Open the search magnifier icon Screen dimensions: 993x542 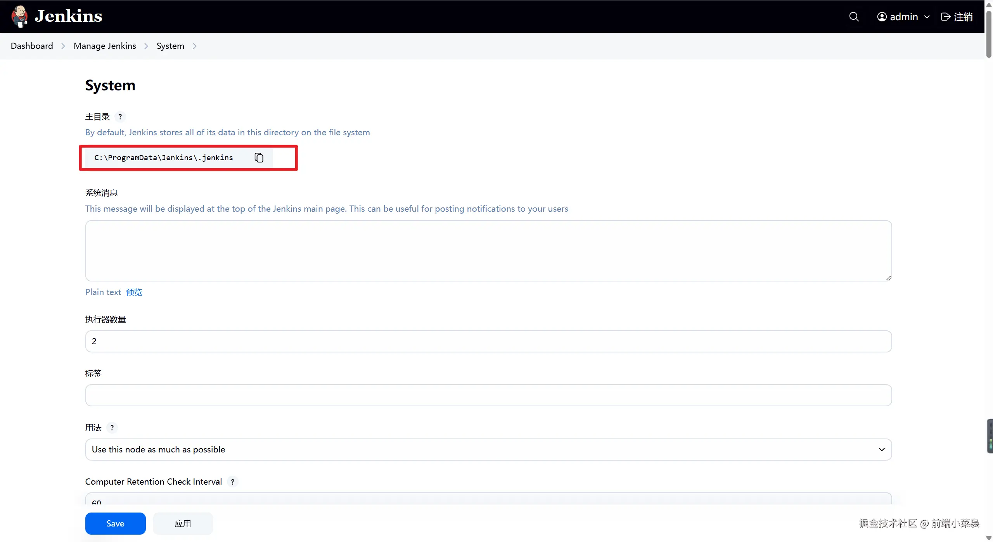pyautogui.click(x=854, y=17)
